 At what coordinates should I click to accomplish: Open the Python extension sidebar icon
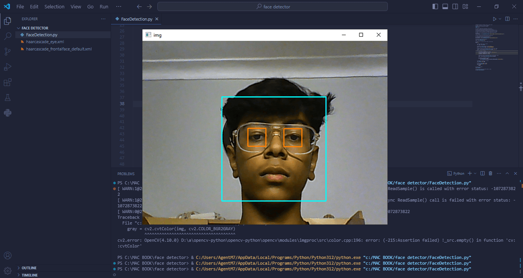(x=7, y=113)
